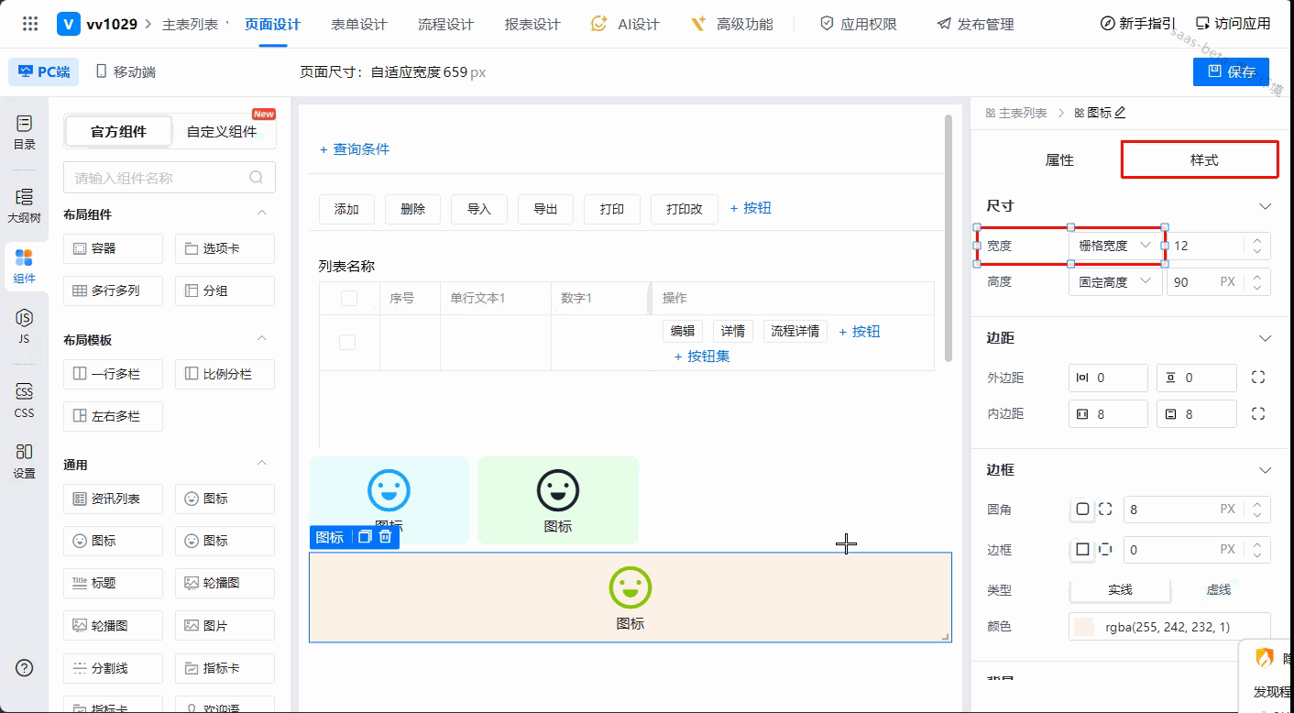Edit the 图标 name with pencil icon

(x=1120, y=113)
